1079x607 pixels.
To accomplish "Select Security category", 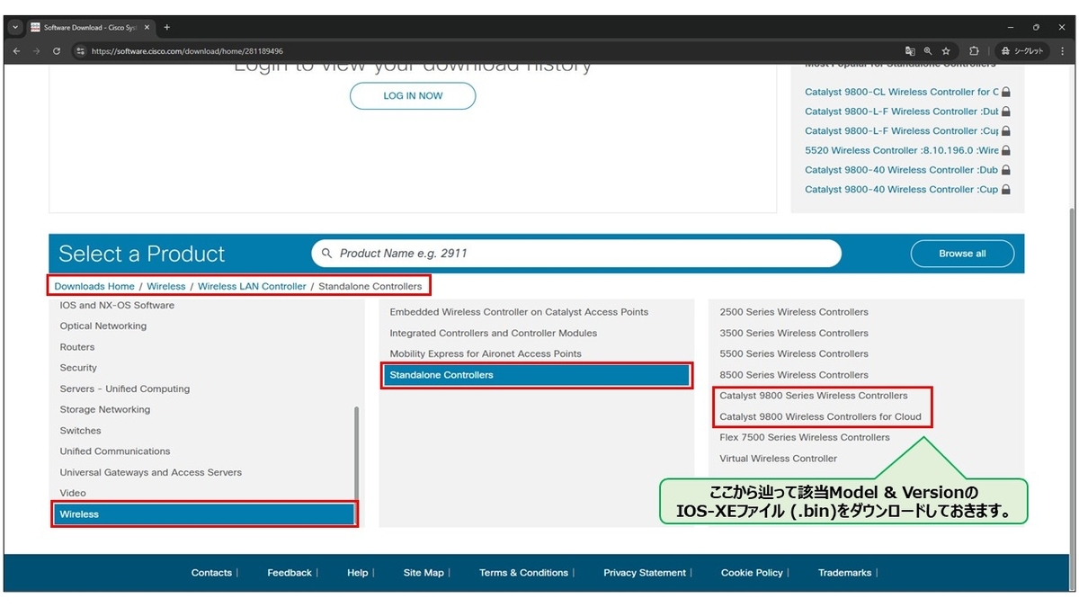I will [78, 368].
